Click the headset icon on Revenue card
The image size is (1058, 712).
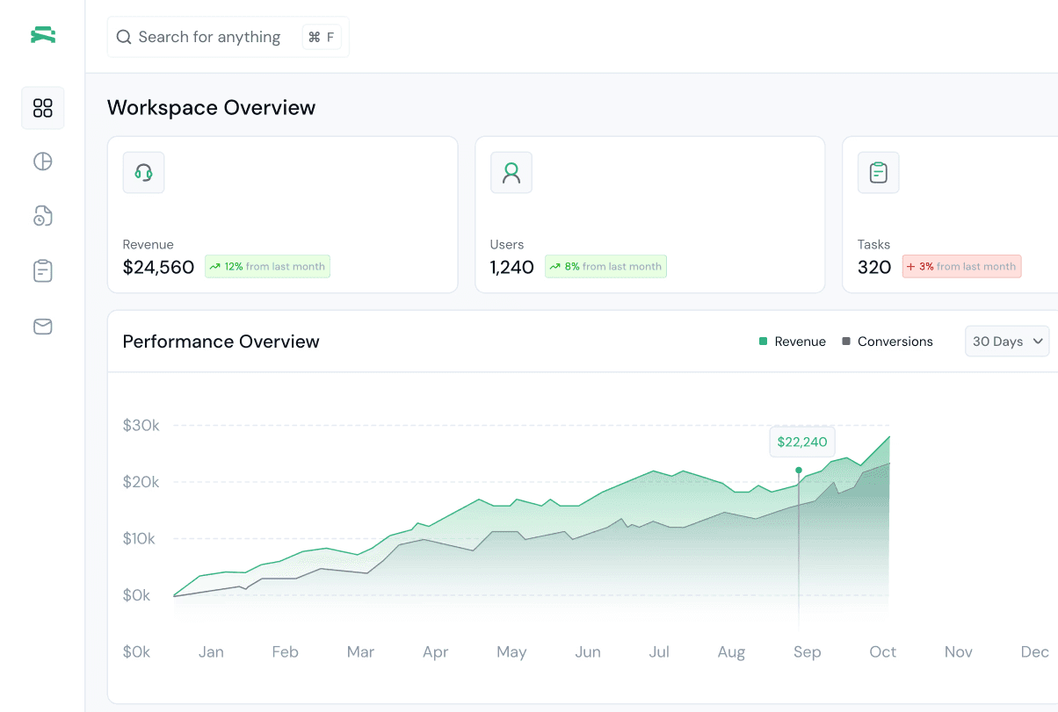pos(143,173)
